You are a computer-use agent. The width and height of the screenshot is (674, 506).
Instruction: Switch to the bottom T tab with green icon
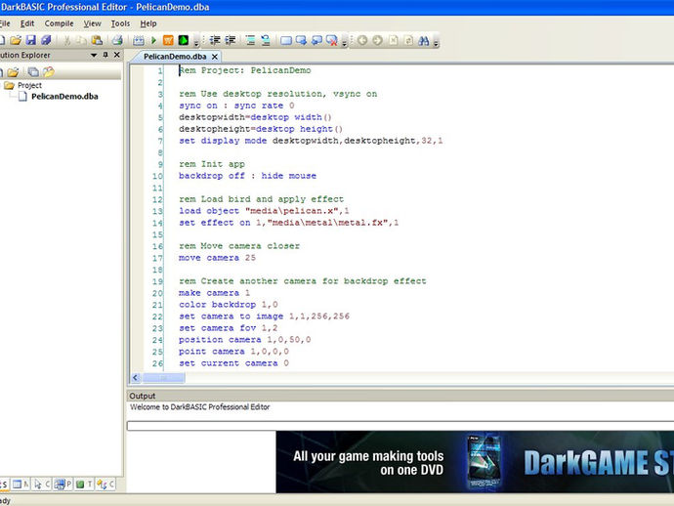click(84, 485)
